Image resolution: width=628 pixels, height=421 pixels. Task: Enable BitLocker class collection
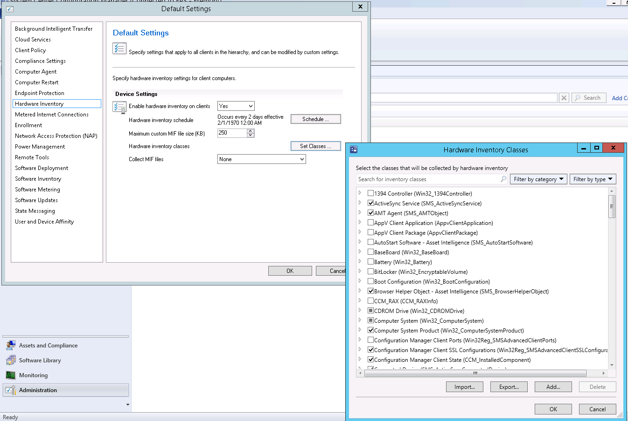[370, 272]
